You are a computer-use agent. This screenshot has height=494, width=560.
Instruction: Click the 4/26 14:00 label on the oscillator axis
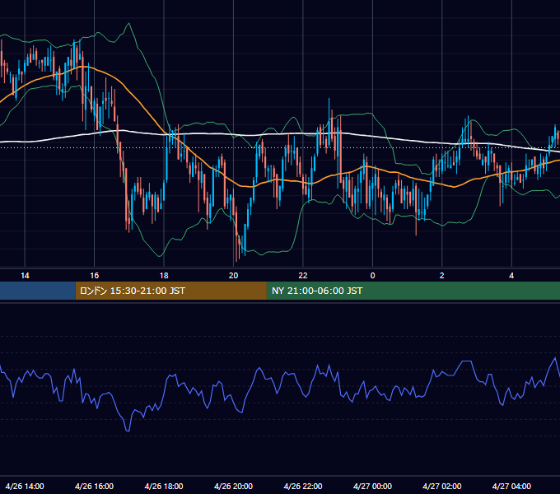(25, 486)
